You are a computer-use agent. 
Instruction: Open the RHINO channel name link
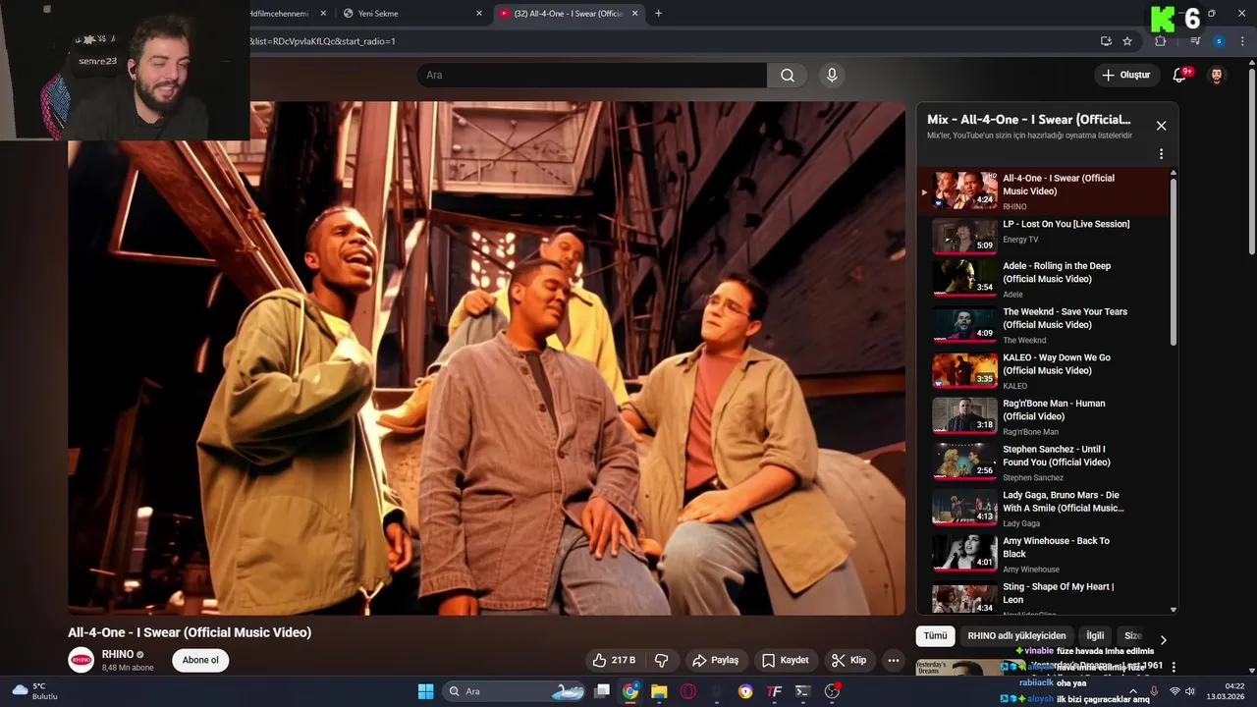(x=118, y=654)
